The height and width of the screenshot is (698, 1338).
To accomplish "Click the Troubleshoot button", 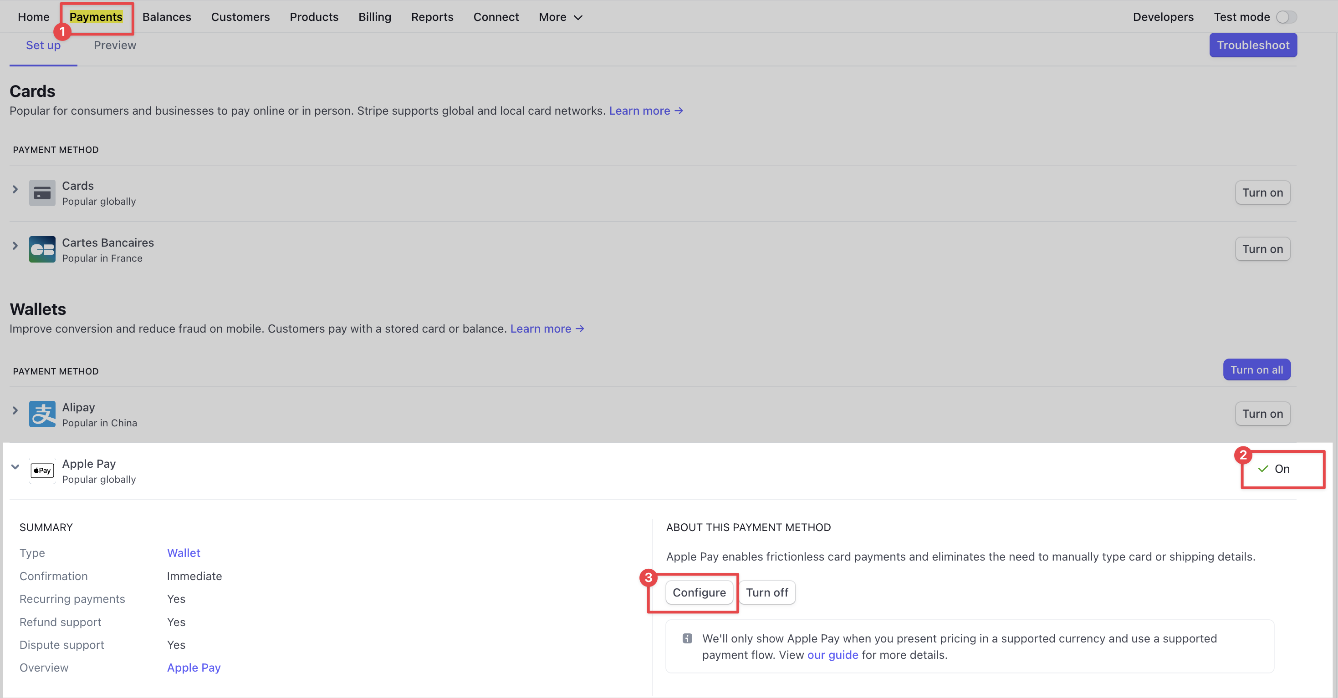I will [1252, 45].
